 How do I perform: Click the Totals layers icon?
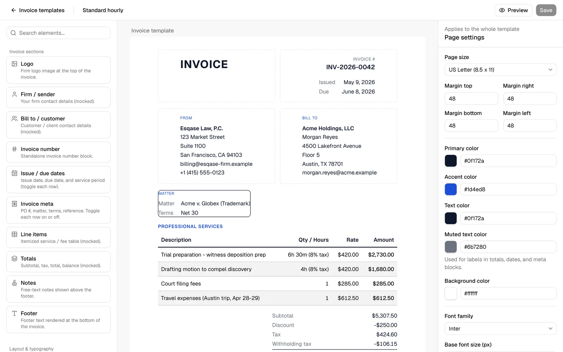coord(14,258)
